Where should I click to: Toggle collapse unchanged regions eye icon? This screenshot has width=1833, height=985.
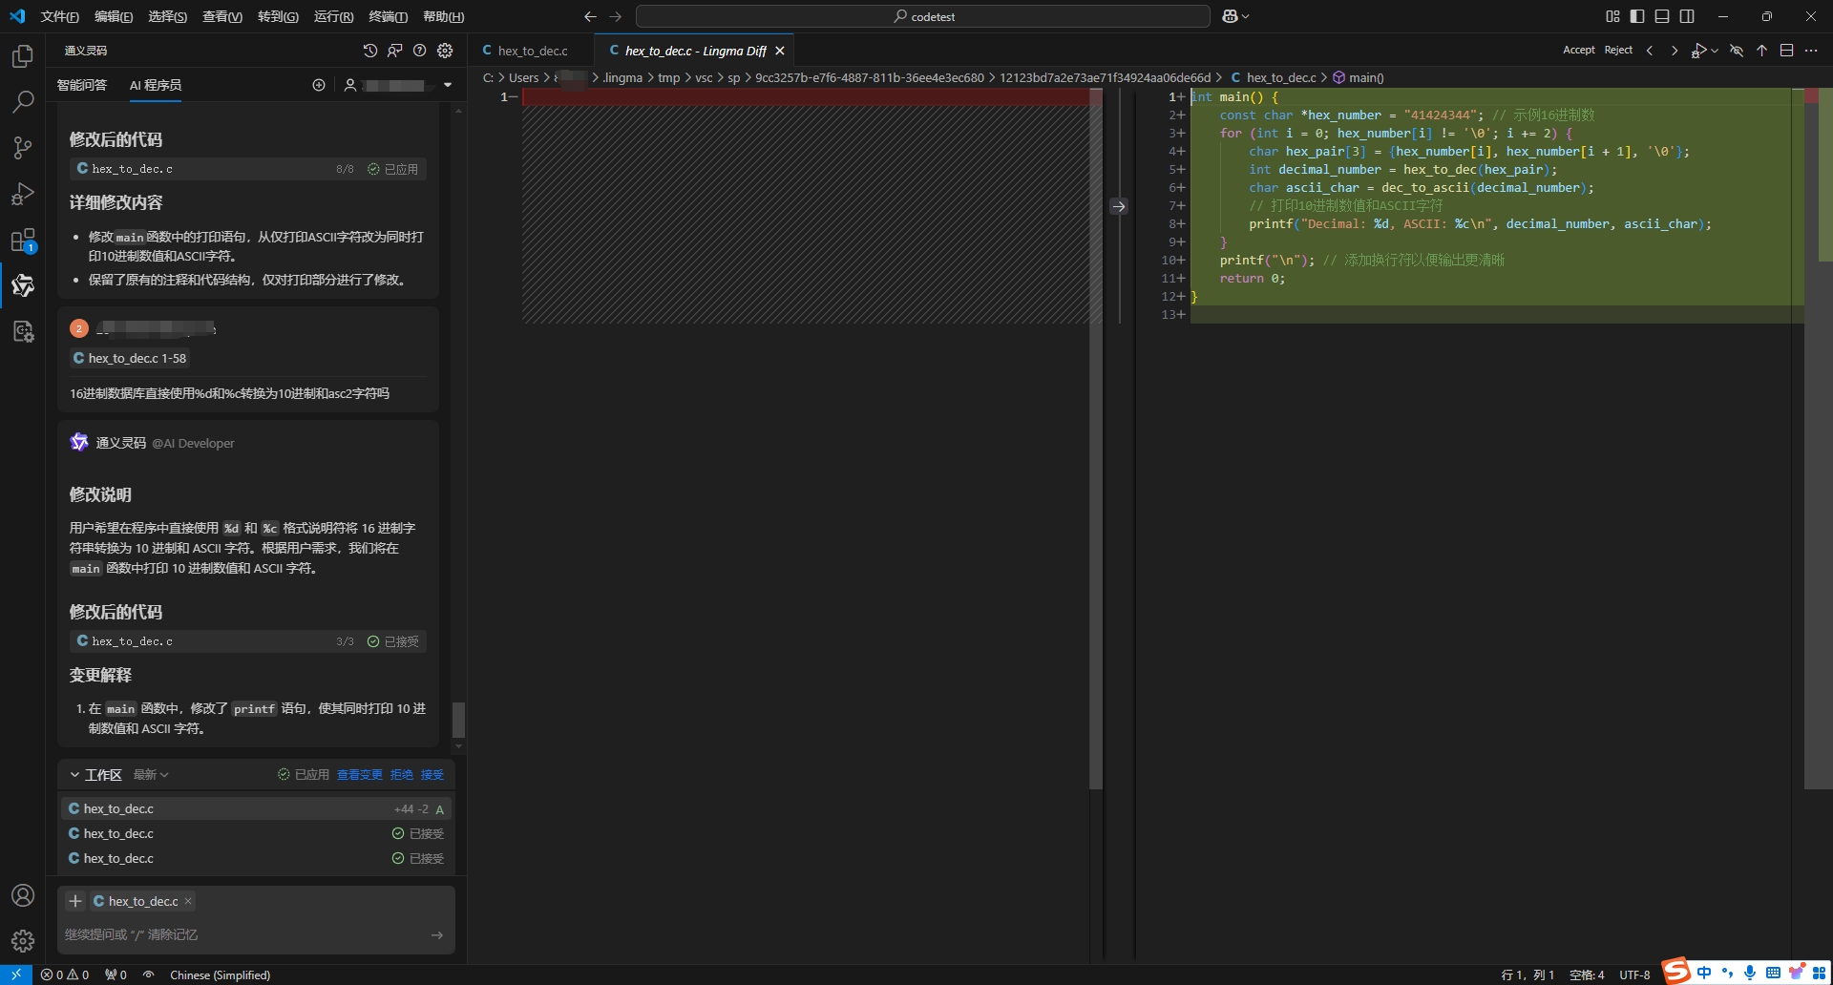pos(1737,51)
